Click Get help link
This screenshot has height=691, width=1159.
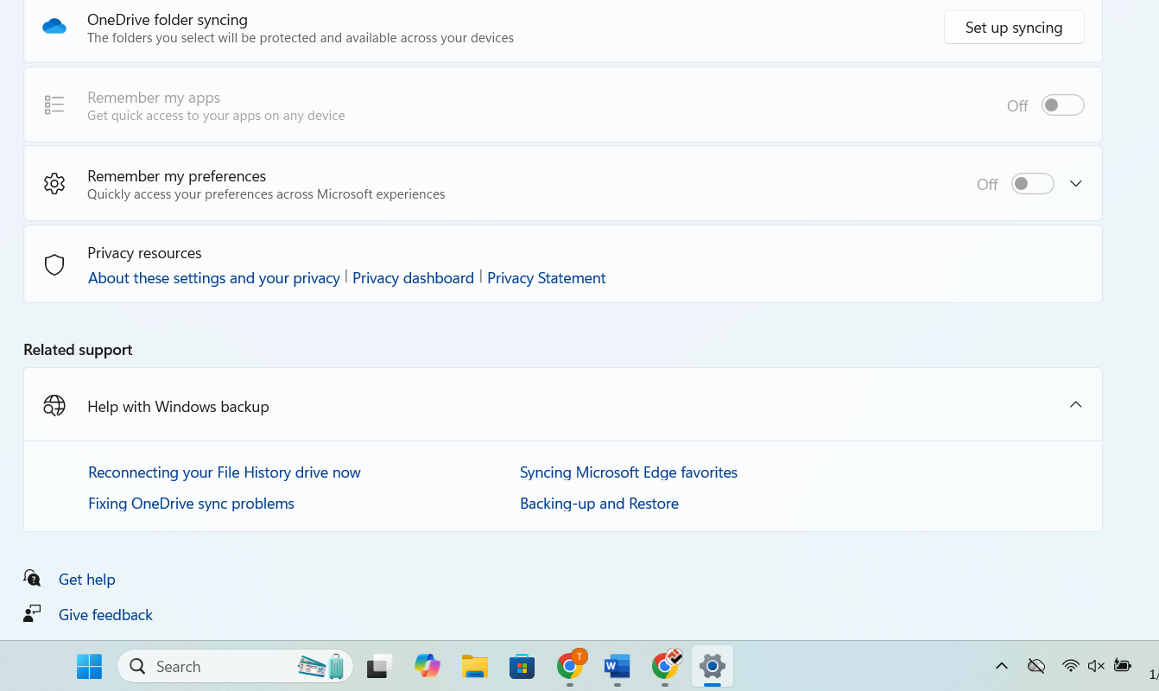tap(86, 580)
